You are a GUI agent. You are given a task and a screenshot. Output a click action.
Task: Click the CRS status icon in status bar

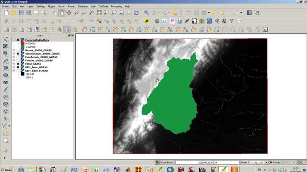pos(299,162)
